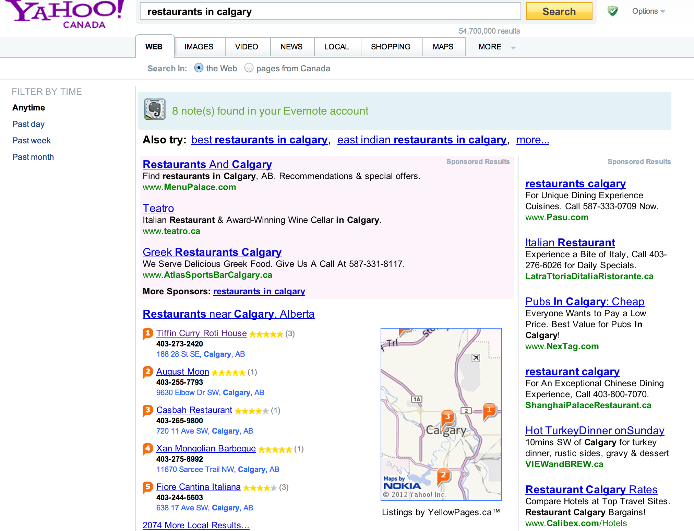
Task: Try 'best restaurants in calgary' suggestion
Action: [x=260, y=140]
